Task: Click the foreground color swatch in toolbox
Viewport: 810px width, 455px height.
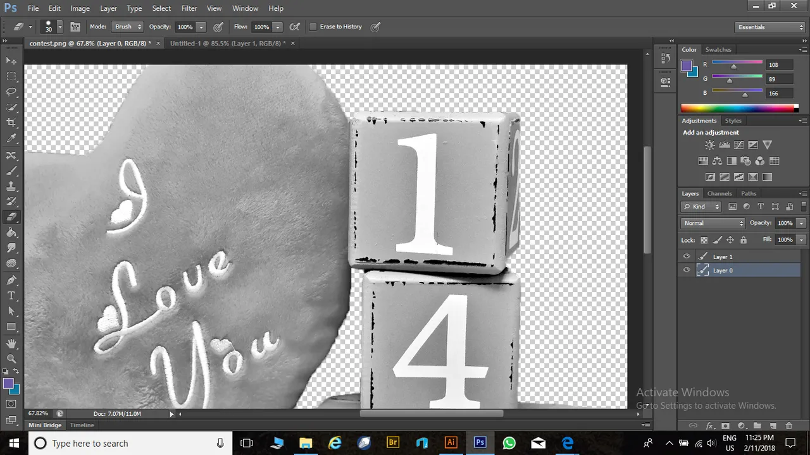Action: point(8,383)
